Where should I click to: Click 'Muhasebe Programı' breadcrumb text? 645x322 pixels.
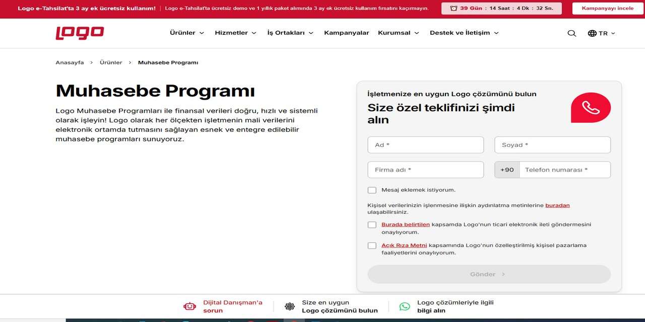pos(168,62)
